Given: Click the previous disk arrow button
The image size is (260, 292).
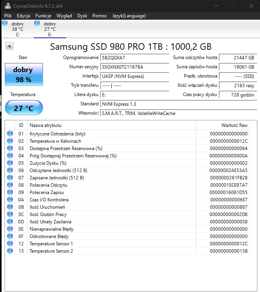Looking at the screenshot, I should [9, 46].
